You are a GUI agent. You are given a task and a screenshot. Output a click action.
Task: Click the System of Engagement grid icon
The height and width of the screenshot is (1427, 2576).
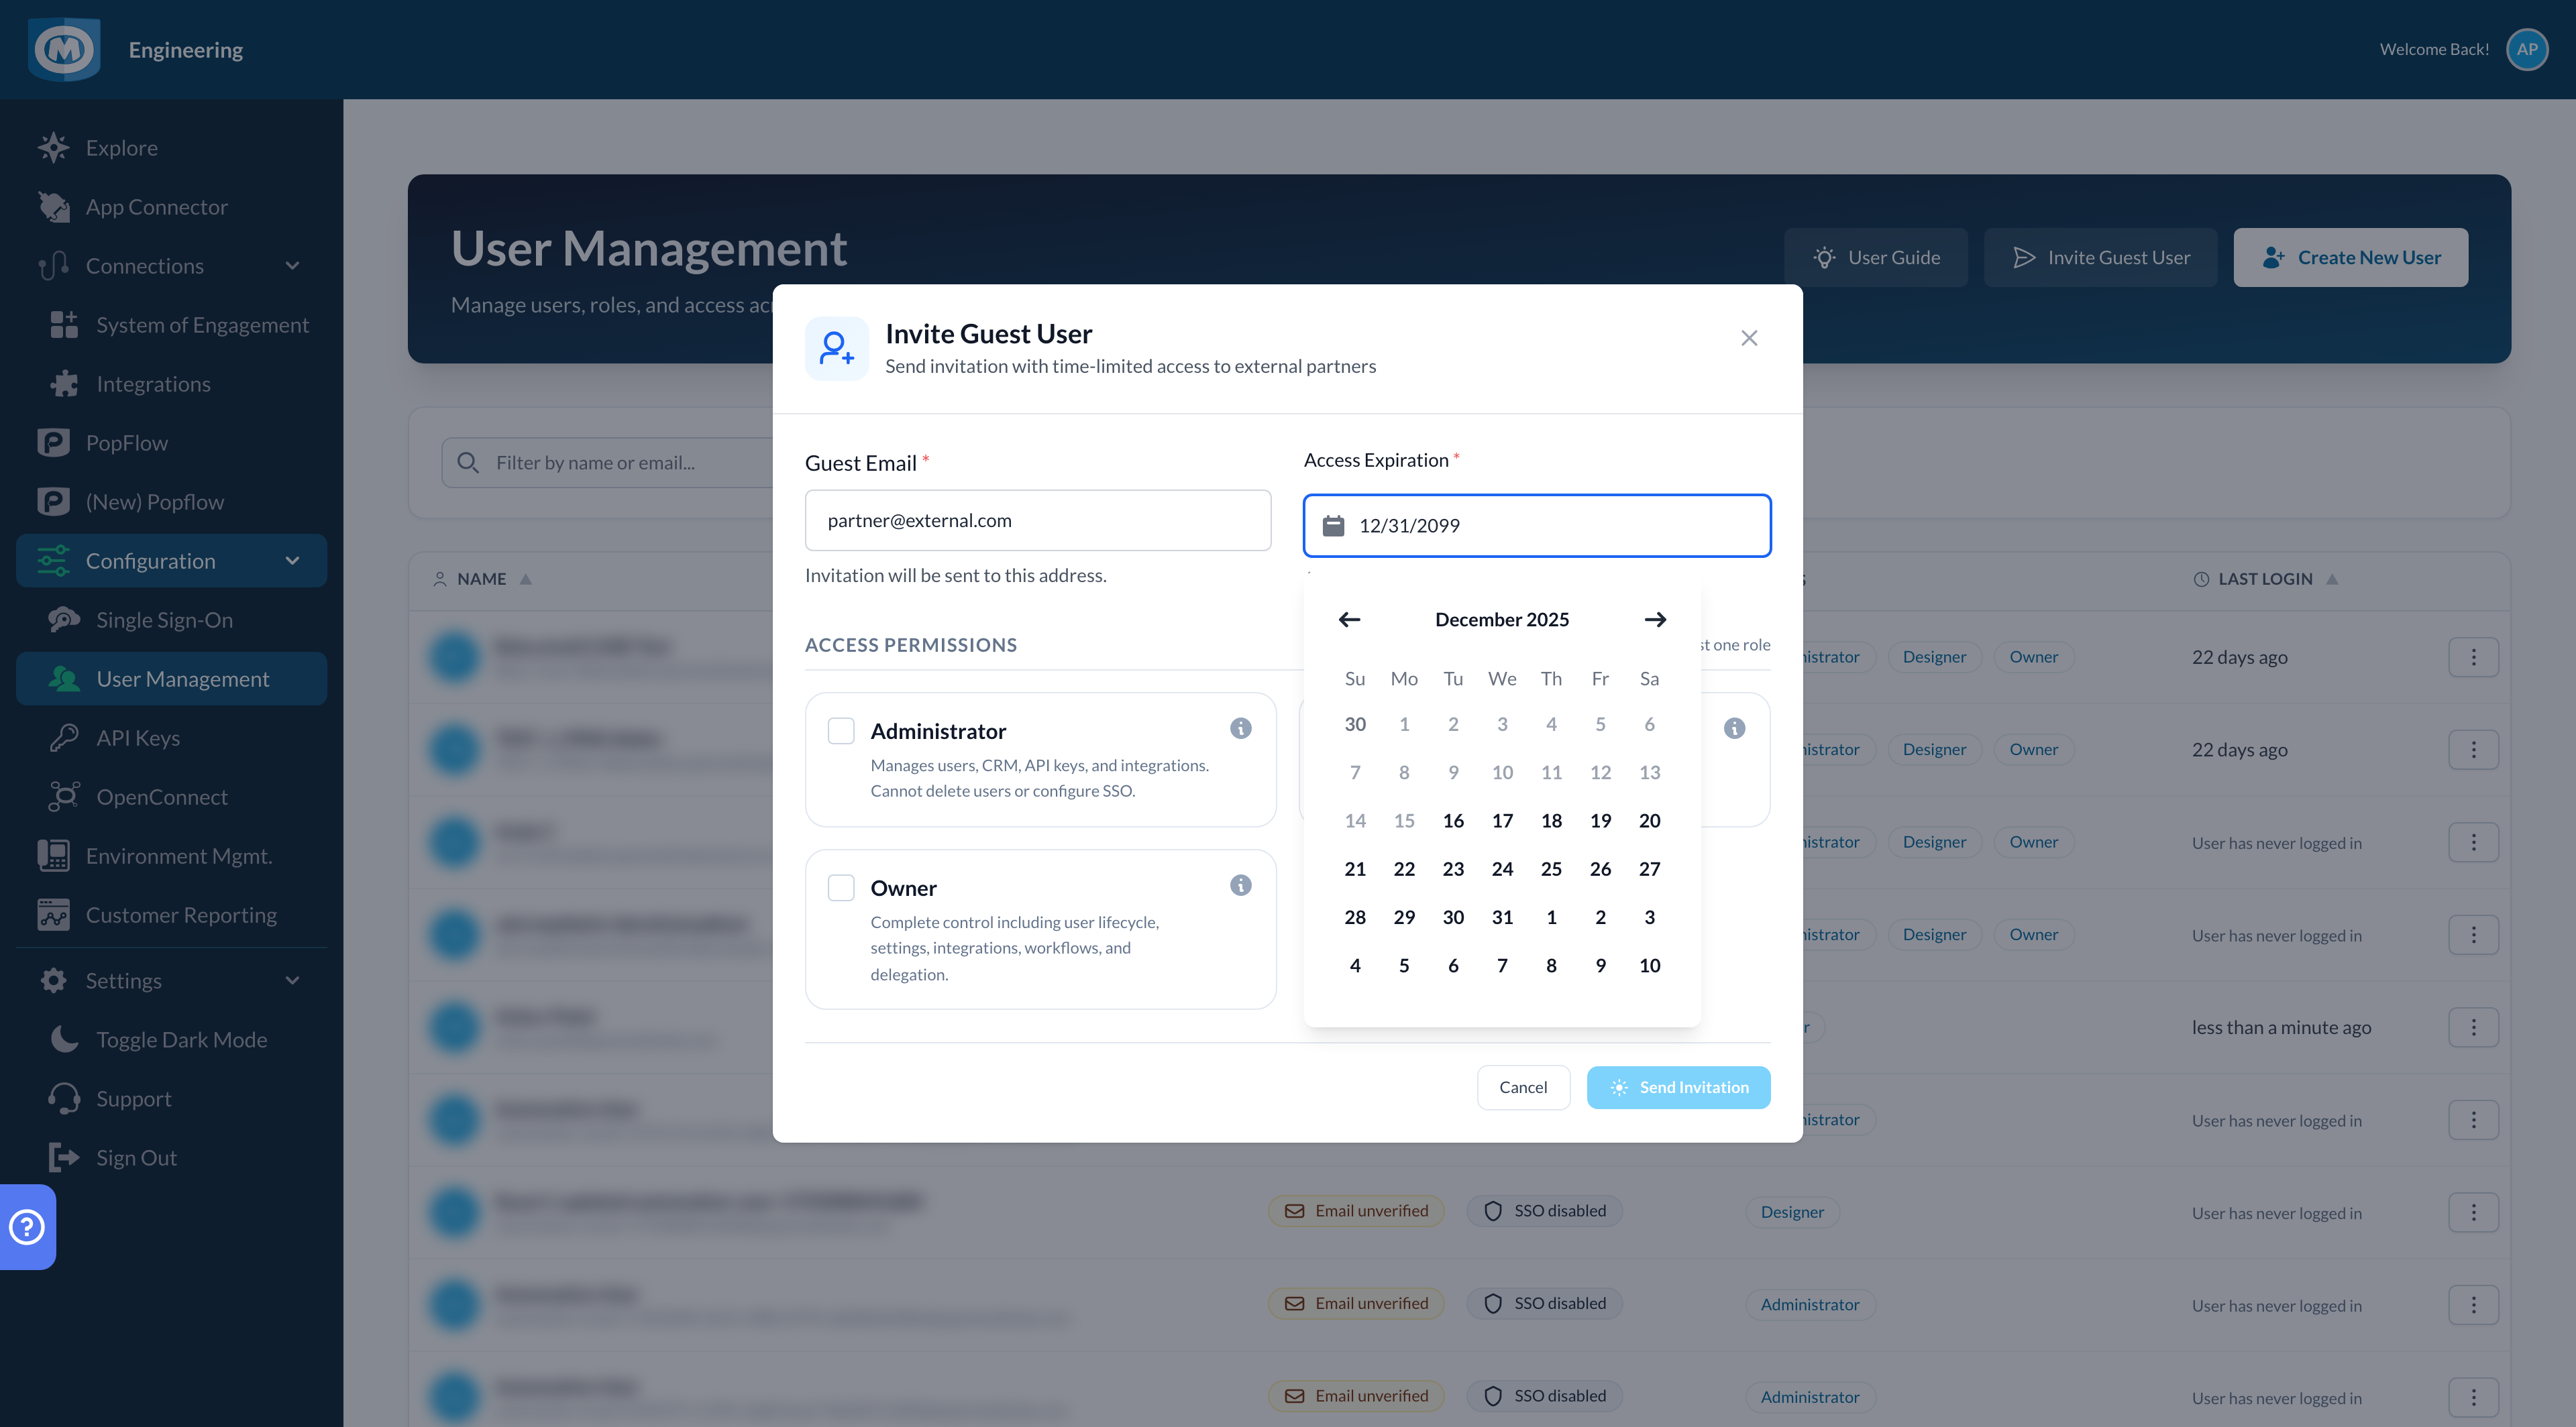click(64, 325)
